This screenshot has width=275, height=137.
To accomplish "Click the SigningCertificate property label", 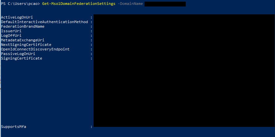I will (x=22, y=58).
